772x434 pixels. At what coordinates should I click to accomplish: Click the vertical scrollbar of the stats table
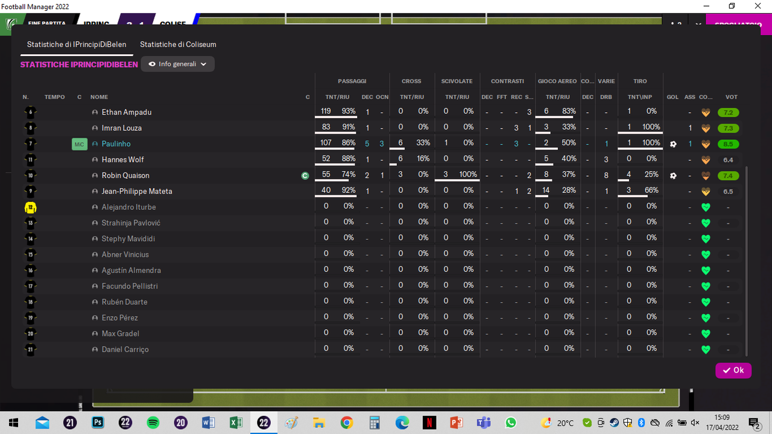[747, 262]
